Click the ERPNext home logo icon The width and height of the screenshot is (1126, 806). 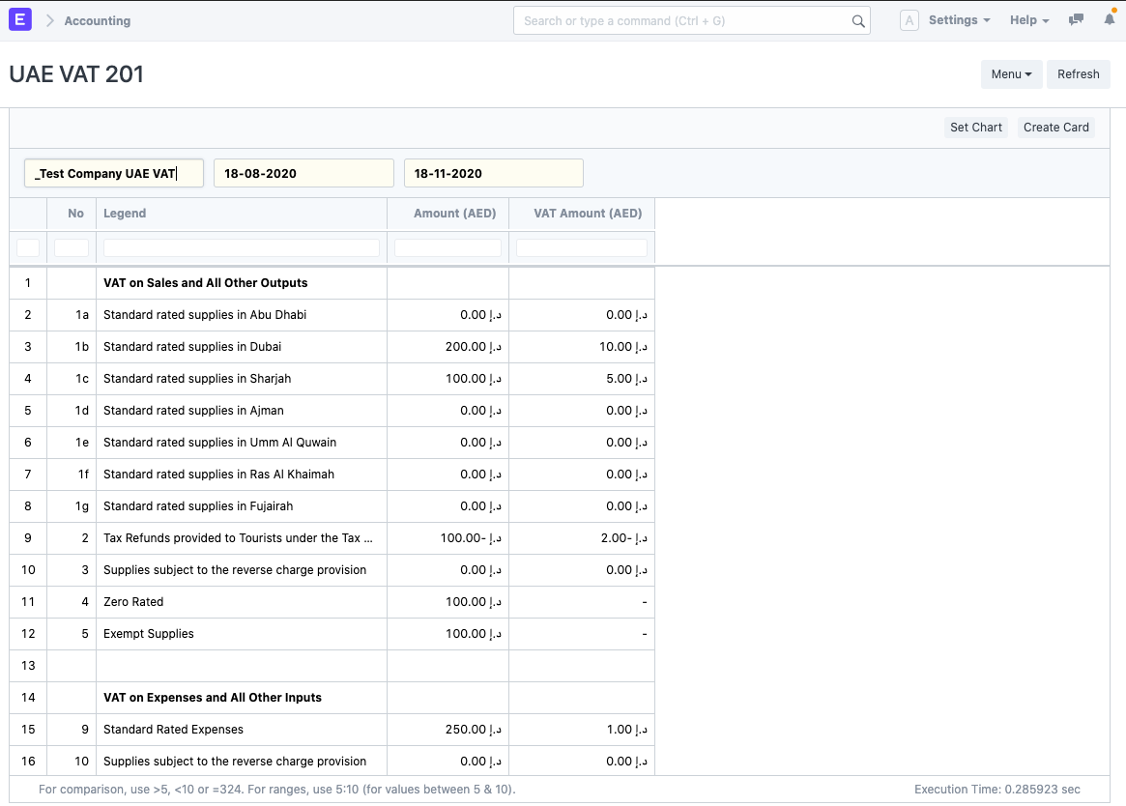(20, 20)
